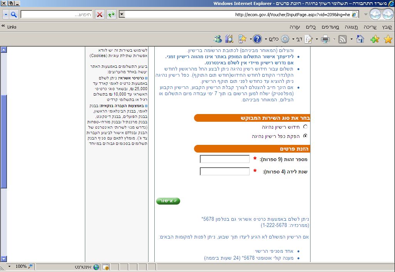
Task: Select the 'חידוש רישיון נהיגה' radio option
Action: tap(306, 126)
